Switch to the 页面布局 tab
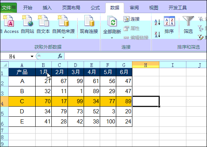207x147 pixels. click(x=71, y=8)
